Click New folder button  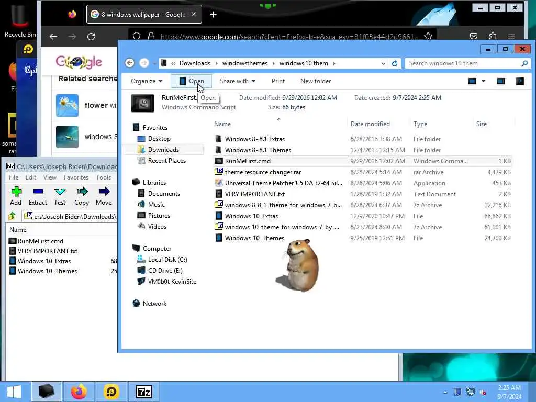coord(316,81)
